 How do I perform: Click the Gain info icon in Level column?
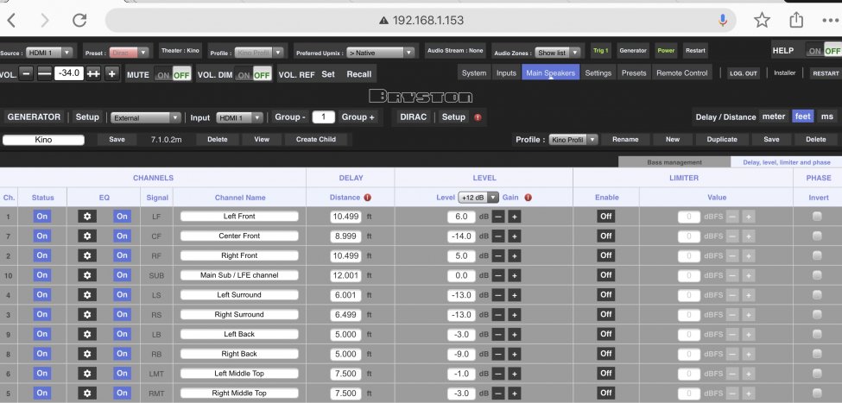[x=528, y=198]
